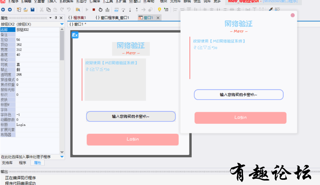Viewport: 320px width, 185px height.
Task: Pin the 属性 panel with pushpin
Action: 56,18
